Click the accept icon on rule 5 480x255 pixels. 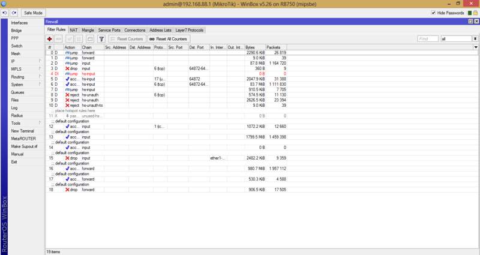(67, 79)
